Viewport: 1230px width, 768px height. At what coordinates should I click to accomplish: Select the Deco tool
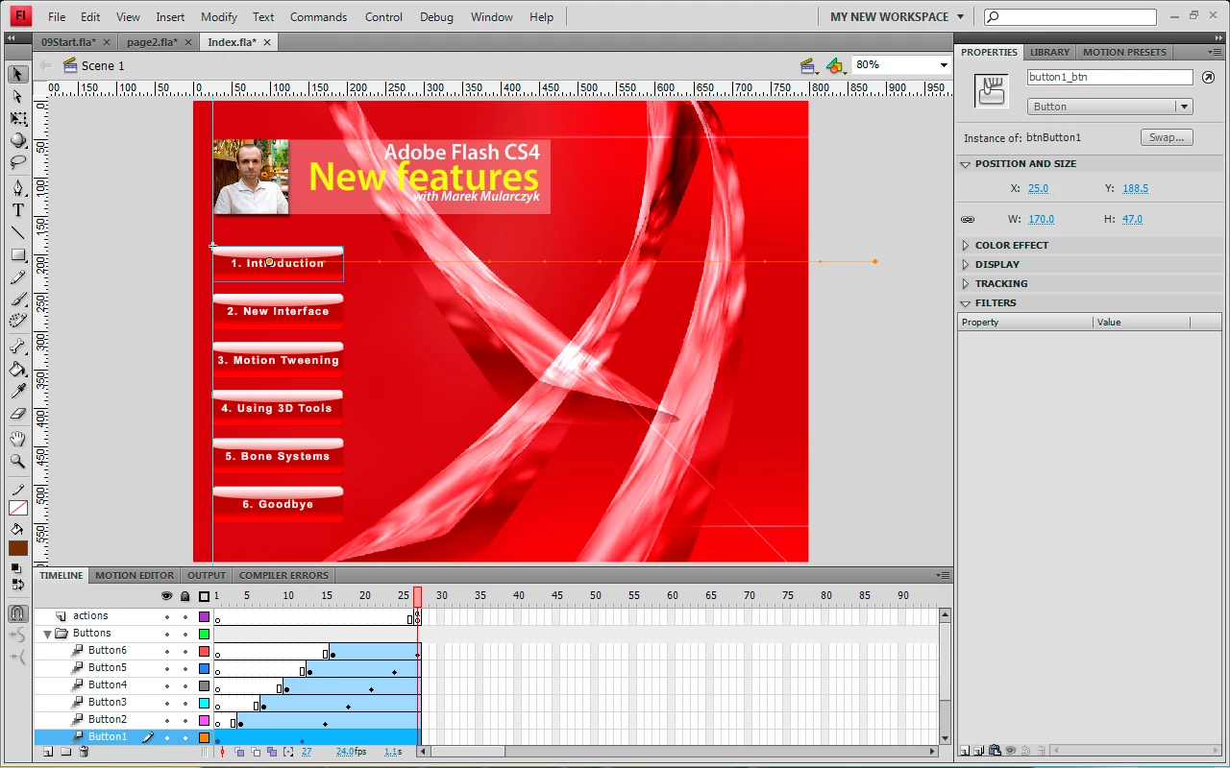pos(18,322)
